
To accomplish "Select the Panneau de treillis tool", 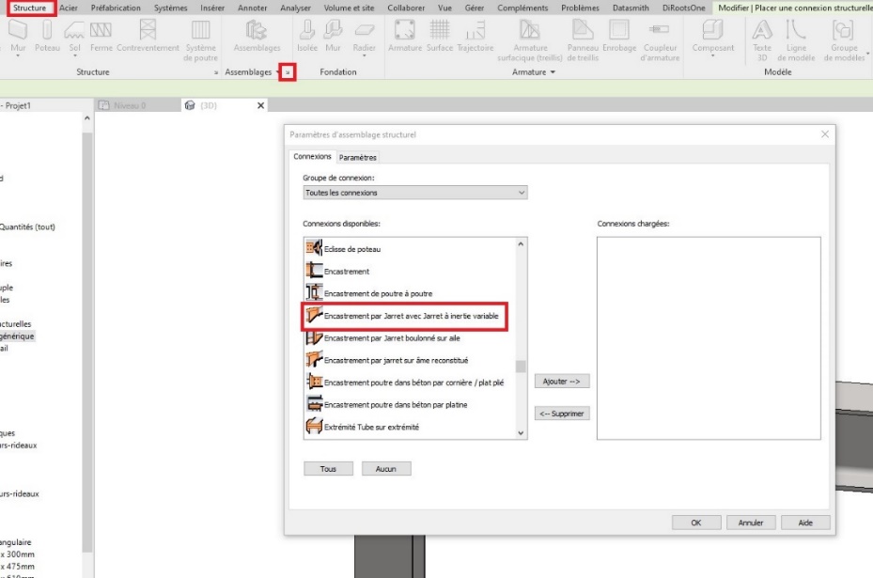I will [x=583, y=40].
